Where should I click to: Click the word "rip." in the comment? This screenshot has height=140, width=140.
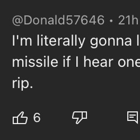click(22, 83)
